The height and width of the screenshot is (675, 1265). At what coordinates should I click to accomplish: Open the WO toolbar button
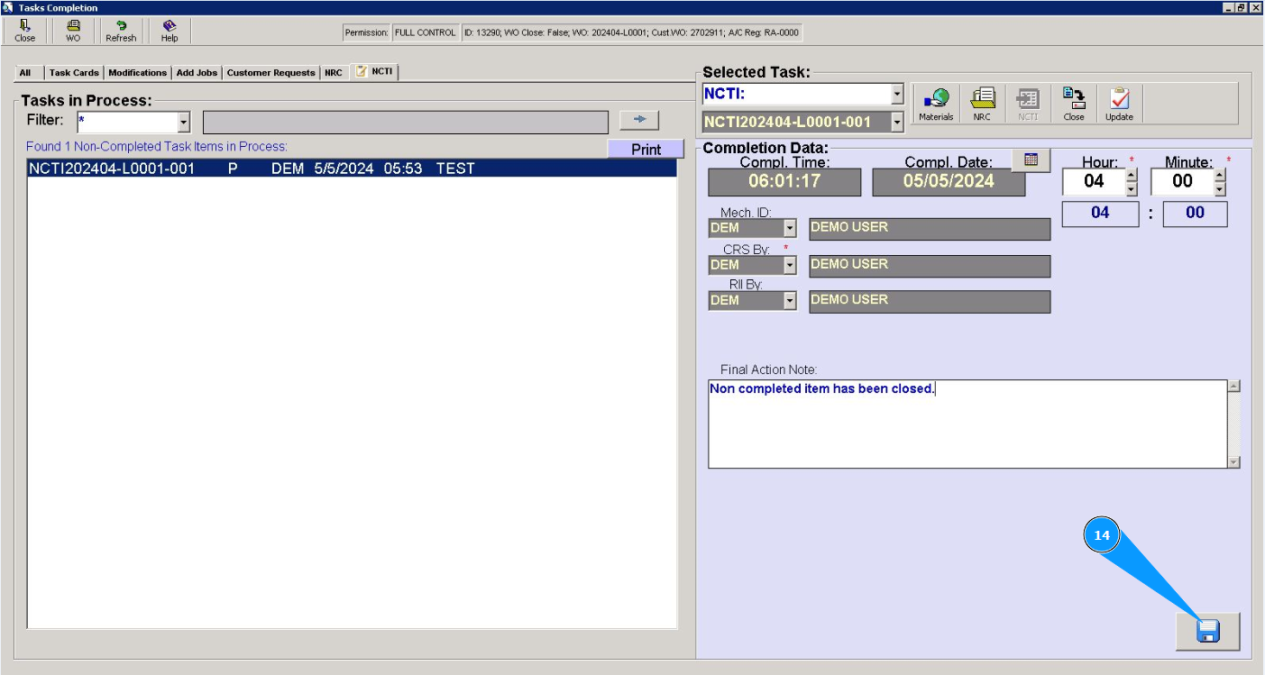pos(73,32)
